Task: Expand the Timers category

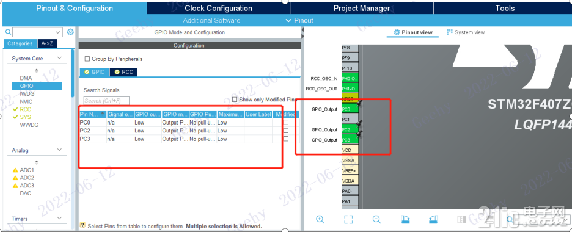Action: (x=59, y=219)
